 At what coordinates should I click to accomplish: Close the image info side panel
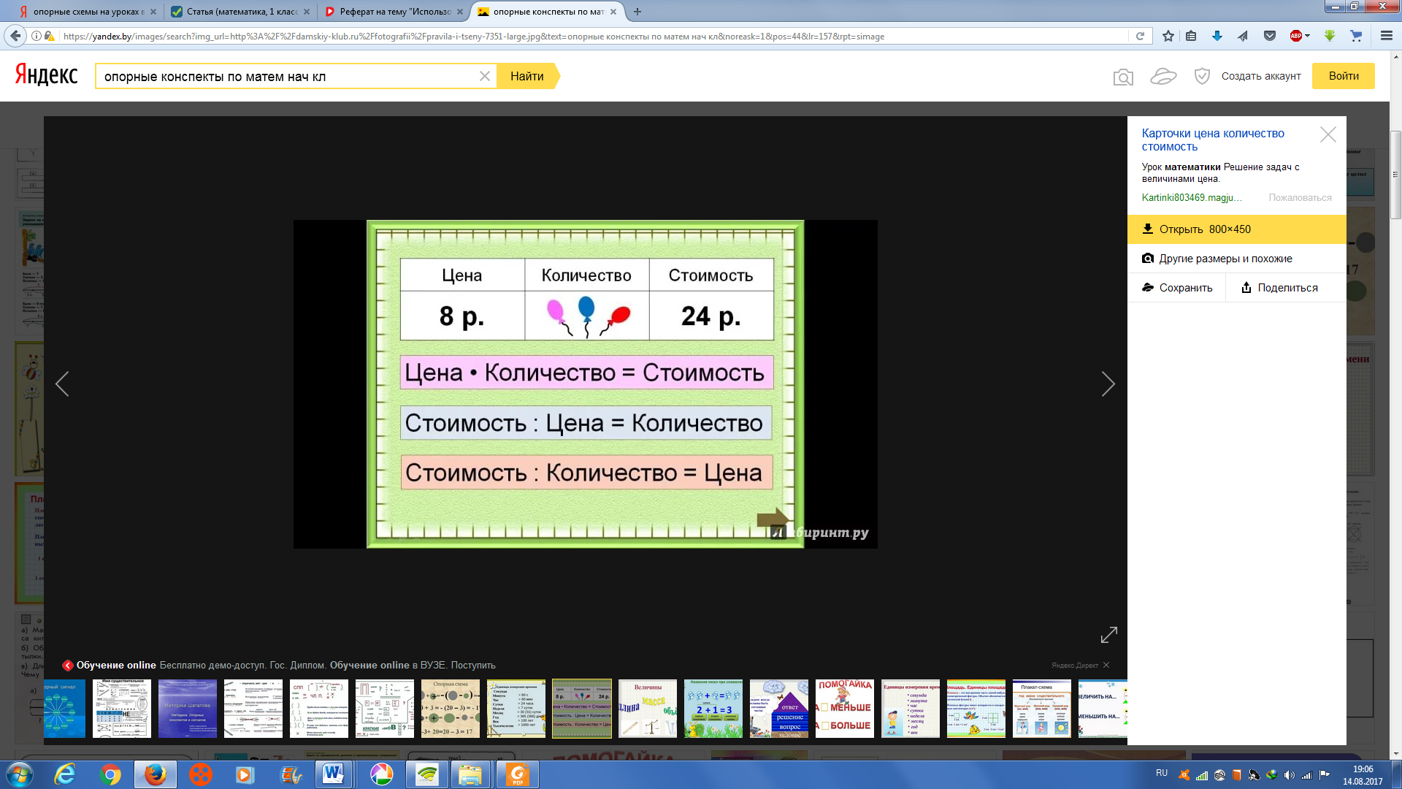click(x=1328, y=134)
